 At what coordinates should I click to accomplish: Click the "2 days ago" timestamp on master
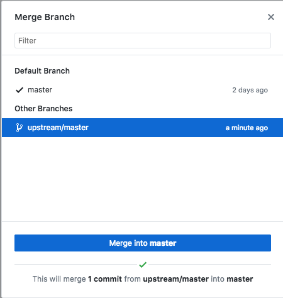click(250, 90)
